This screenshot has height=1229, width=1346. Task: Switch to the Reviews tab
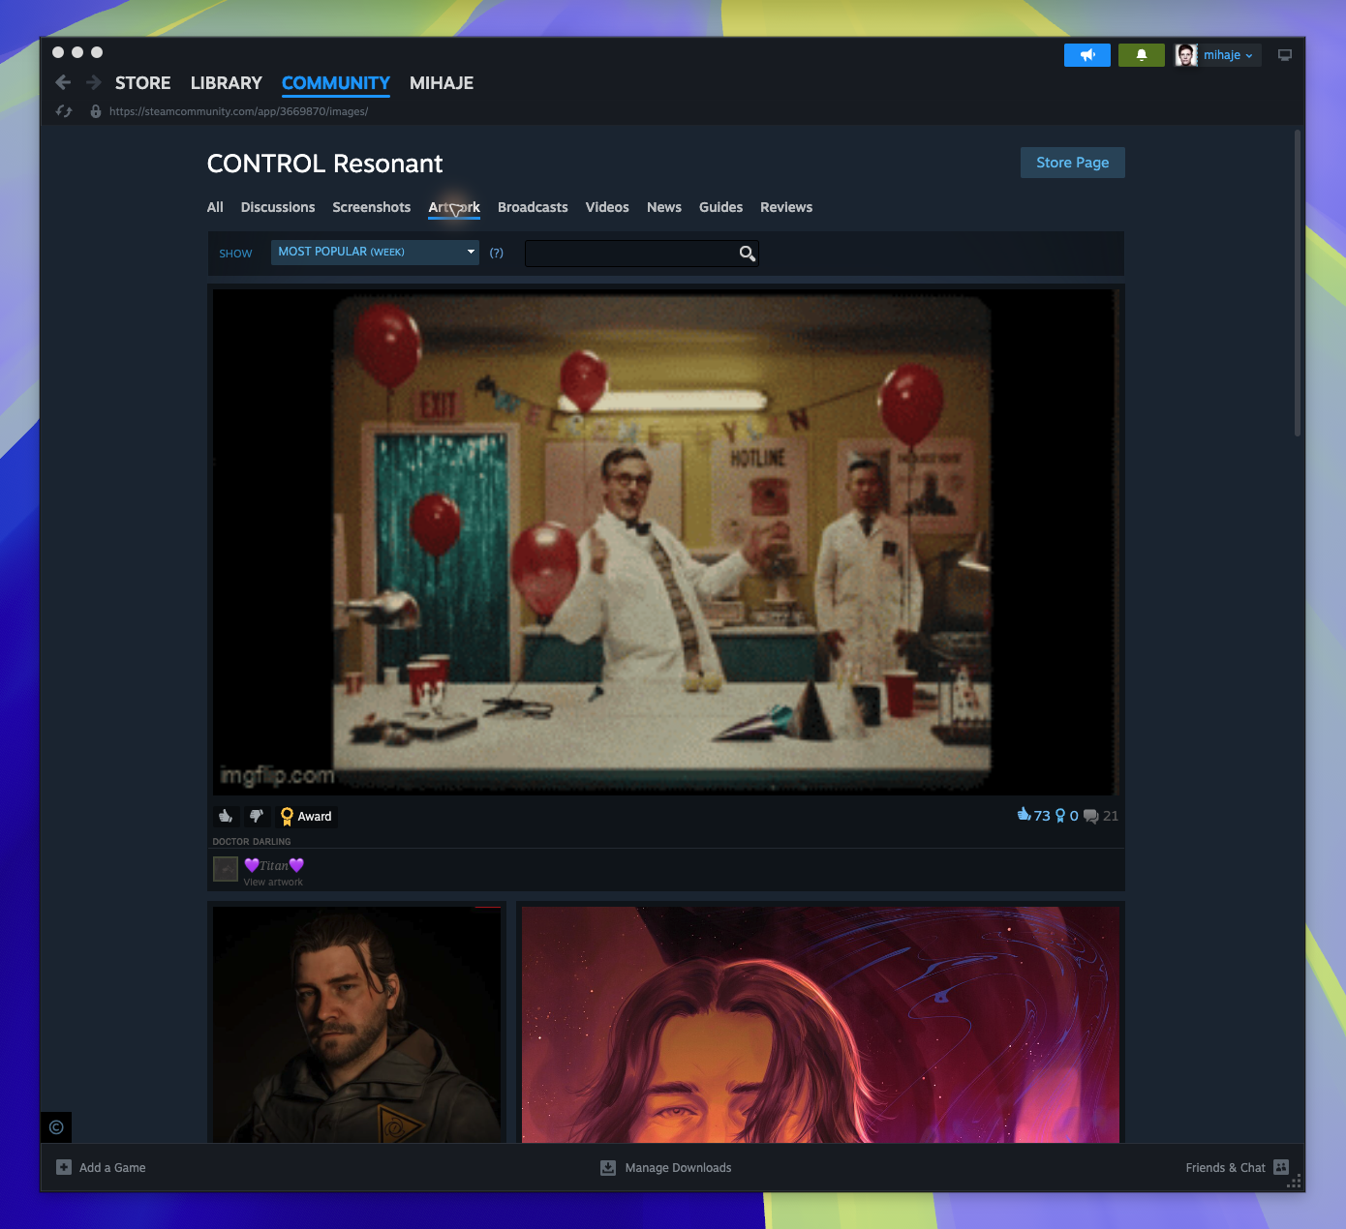click(786, 207)
